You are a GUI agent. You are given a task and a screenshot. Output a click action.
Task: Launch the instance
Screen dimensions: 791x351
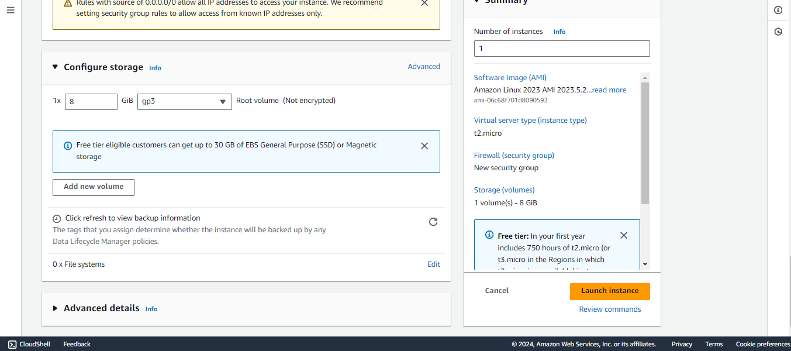click(610, 291)
